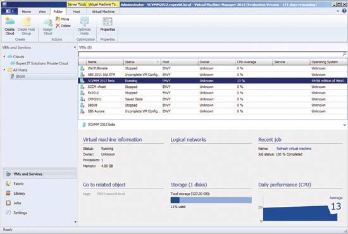Select the CRM2011 Saved State cell
The image size is (348, 234).
[142, 99]
